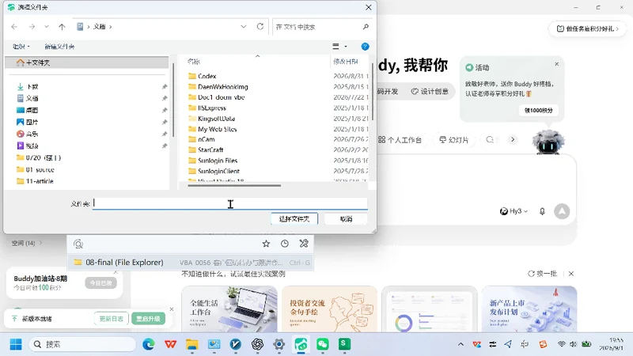This screenshot has width=633, height=356.
Task: Select the DaenWxHookImg folder
Action: [x=218, y=87]
